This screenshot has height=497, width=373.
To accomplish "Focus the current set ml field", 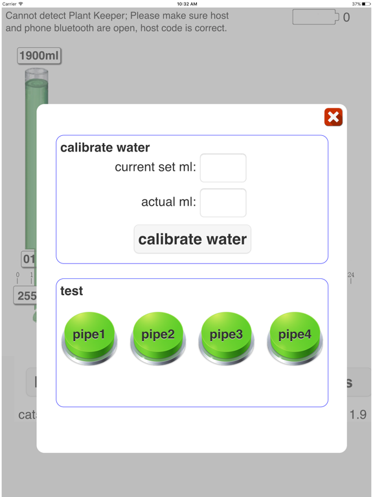I will (x=223, y=168).
